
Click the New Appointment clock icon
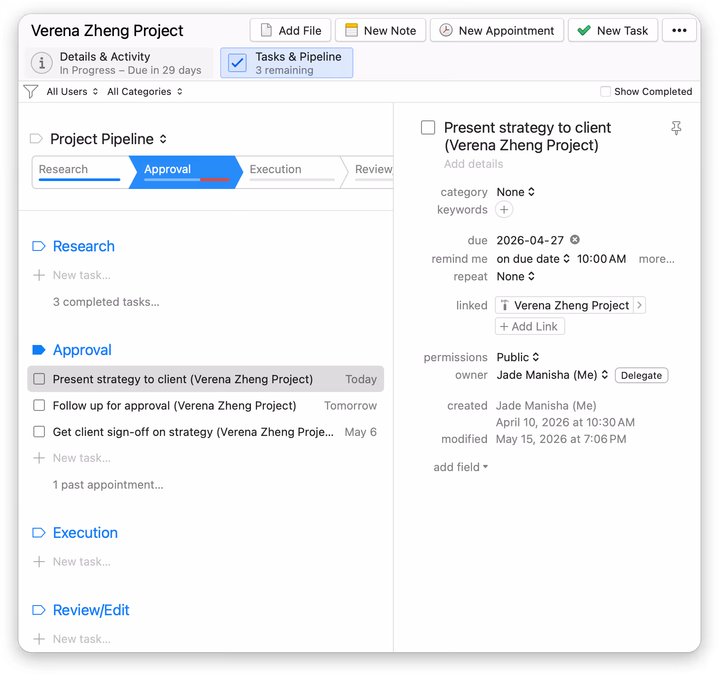[x=446, y=30]
